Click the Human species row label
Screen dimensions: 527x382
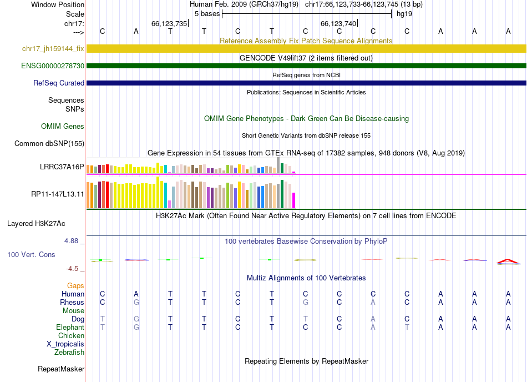[73, 294]
